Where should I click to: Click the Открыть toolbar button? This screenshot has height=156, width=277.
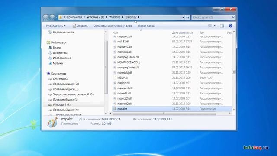point(80,26)
